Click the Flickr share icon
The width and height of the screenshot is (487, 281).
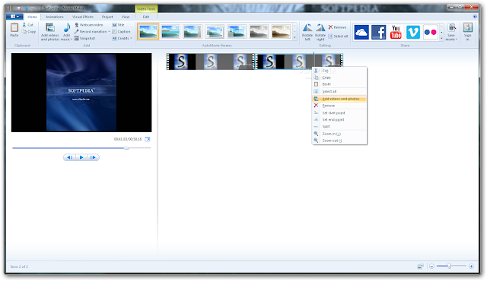click(431, 32)
